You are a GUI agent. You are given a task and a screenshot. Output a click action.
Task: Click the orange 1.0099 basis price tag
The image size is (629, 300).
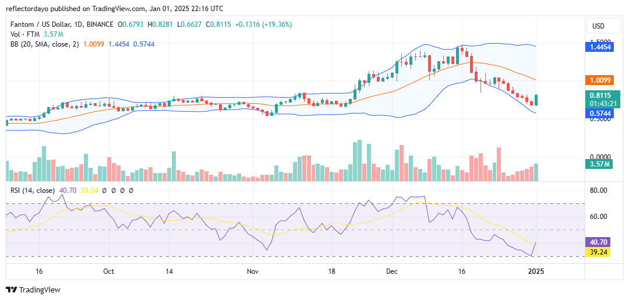[x=600, y=80]
